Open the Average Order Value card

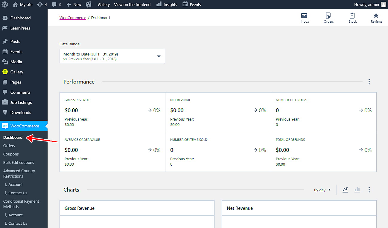(112, 152)
